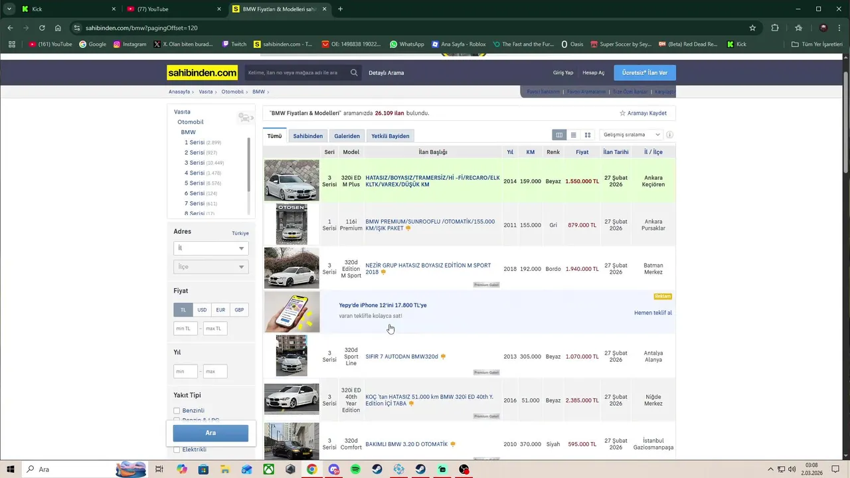
Task: Click the car category icon in Vasıta panel
Action: pos(245,118)
